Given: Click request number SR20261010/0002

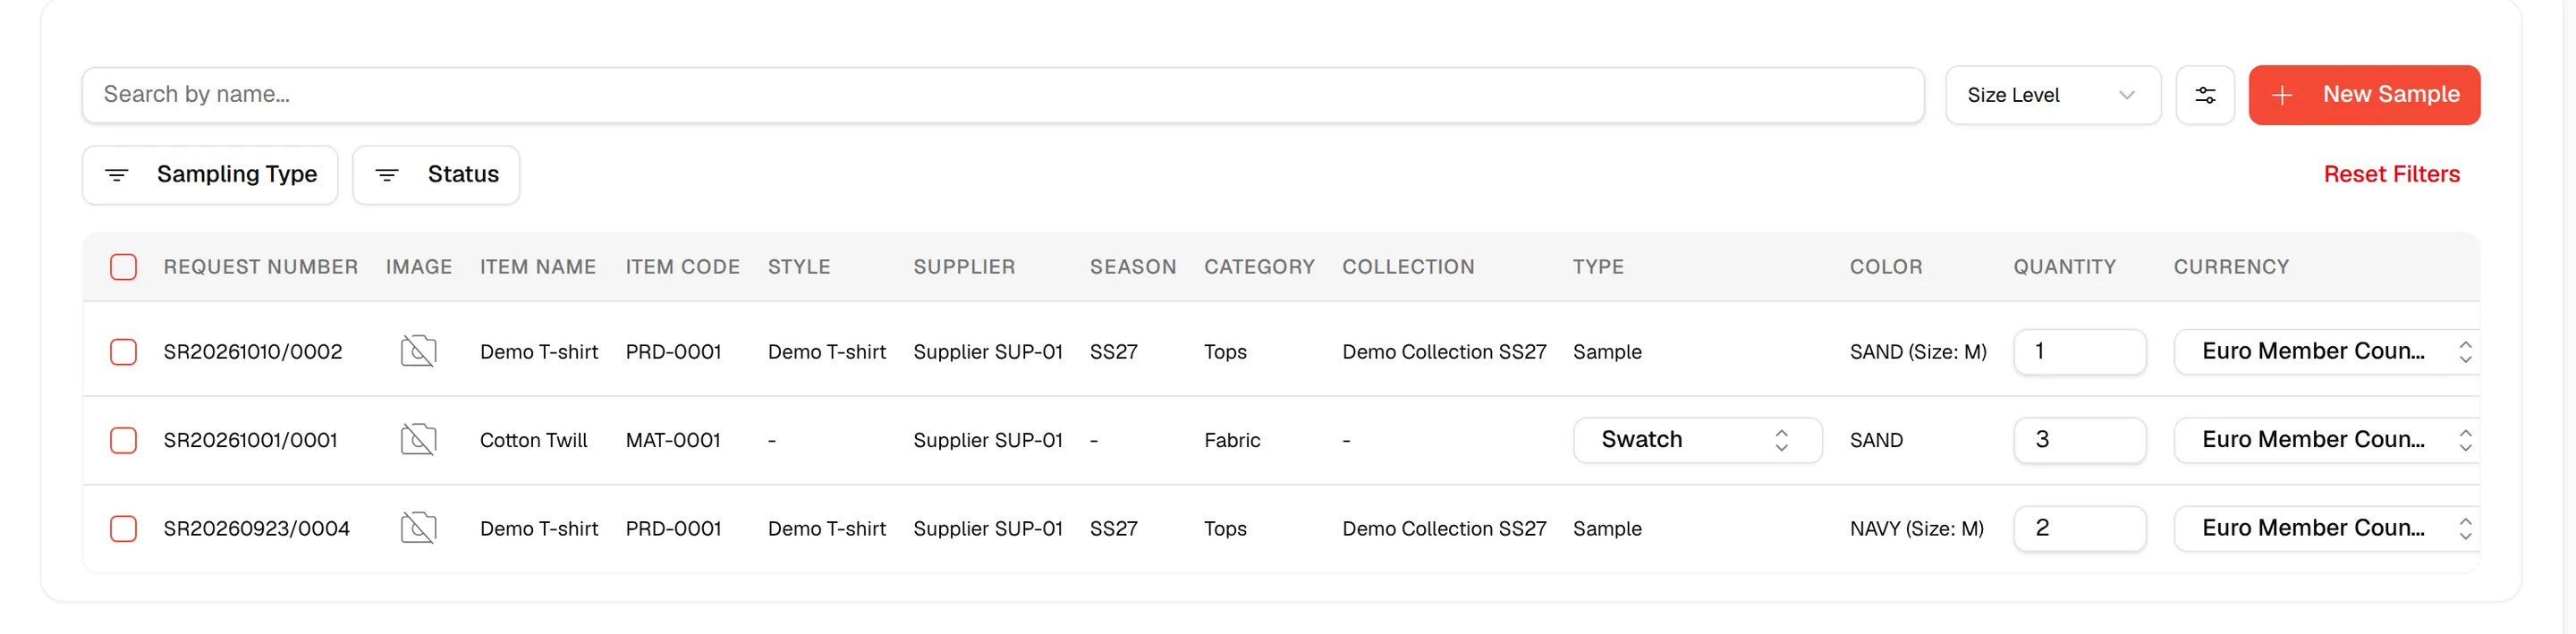Looking at the screenshot, I should [253, 352].
